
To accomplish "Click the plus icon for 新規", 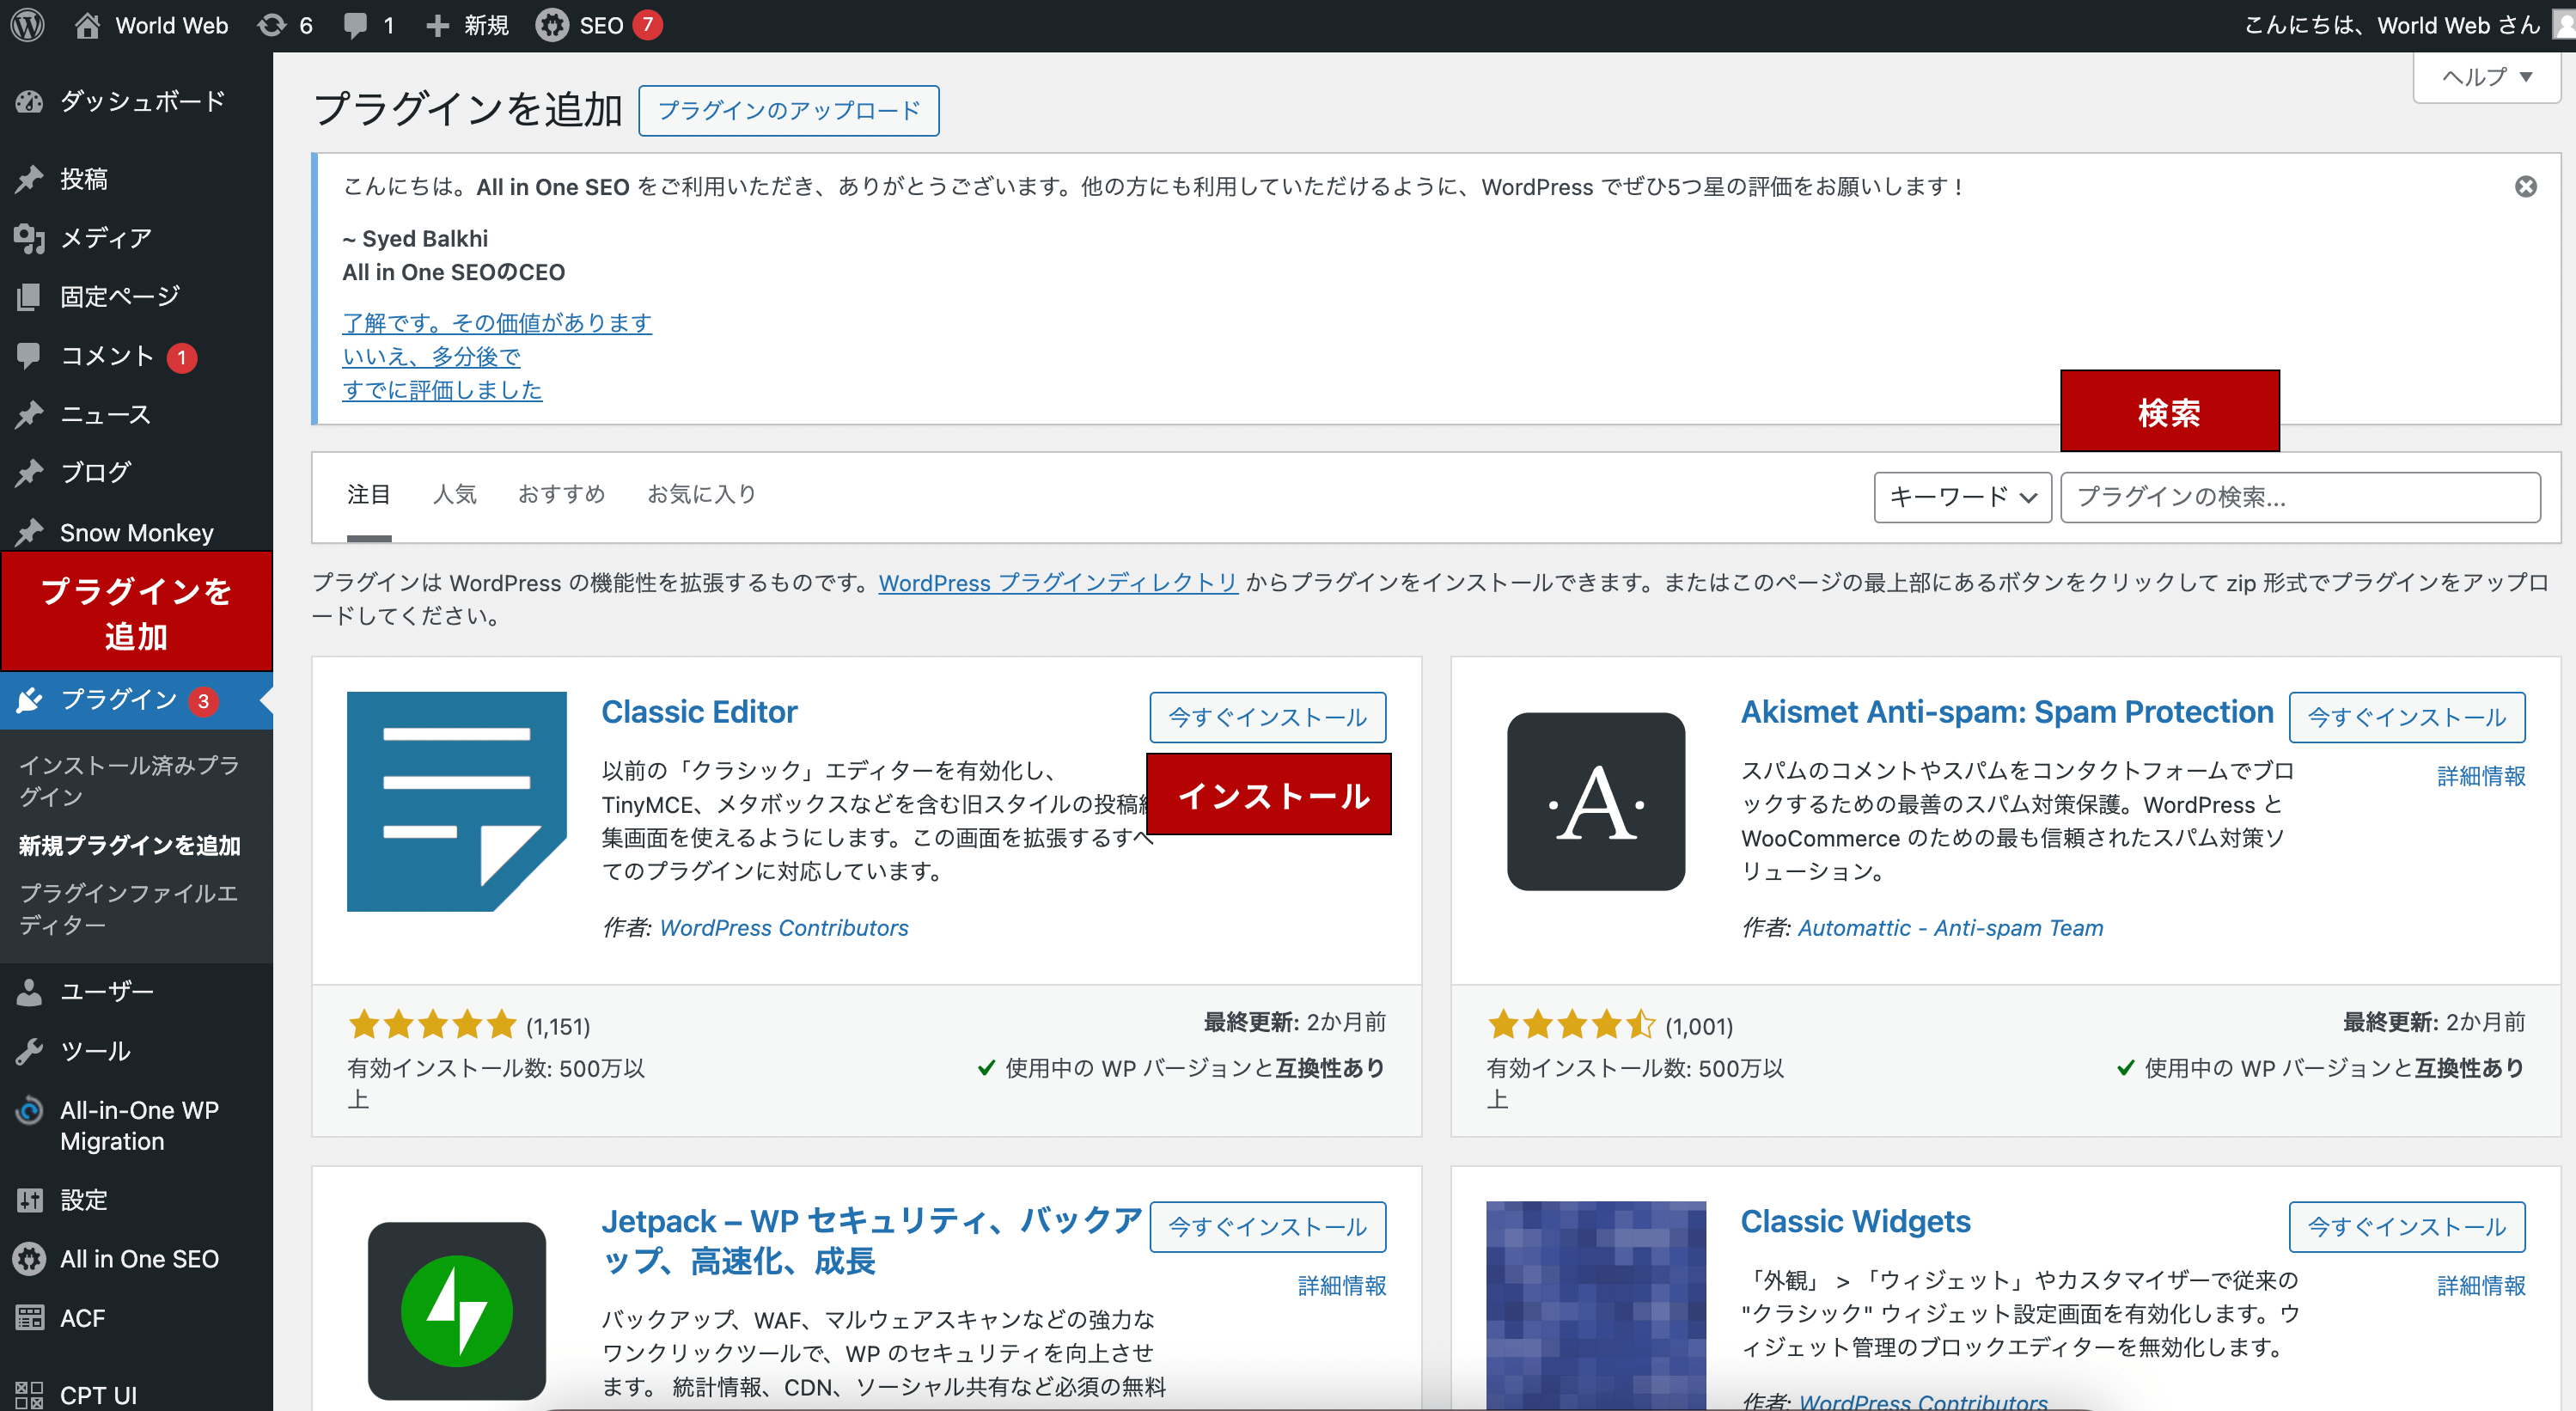I will (x=437, y=25).
